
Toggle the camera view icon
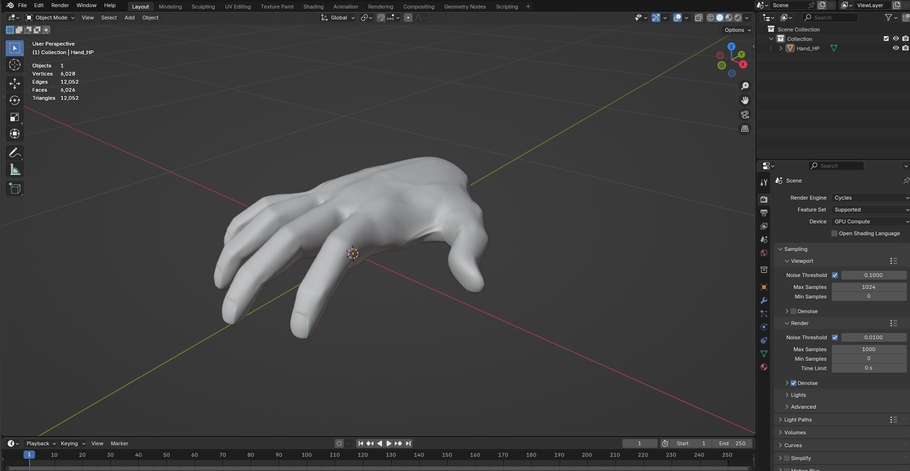pyautogui.click(x=745, y=115)
